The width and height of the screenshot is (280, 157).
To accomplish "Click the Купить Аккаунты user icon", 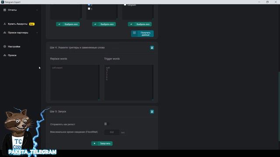I will pyautogui.click(x=5, y=24).
